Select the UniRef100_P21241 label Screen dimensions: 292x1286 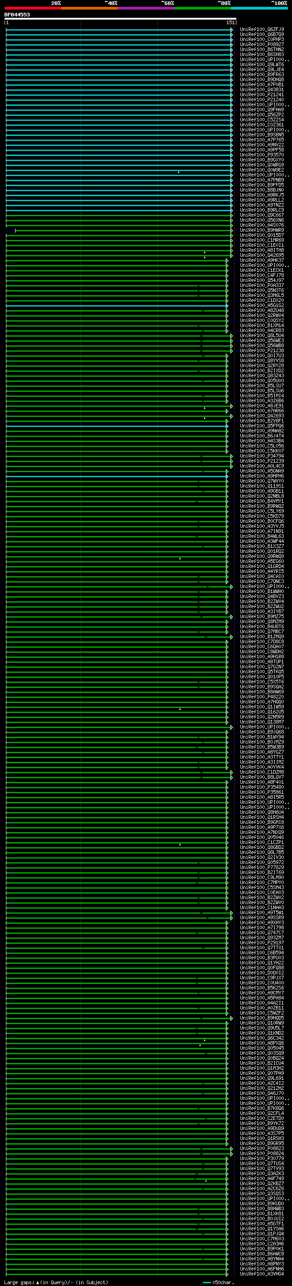[x=262, y=95]
